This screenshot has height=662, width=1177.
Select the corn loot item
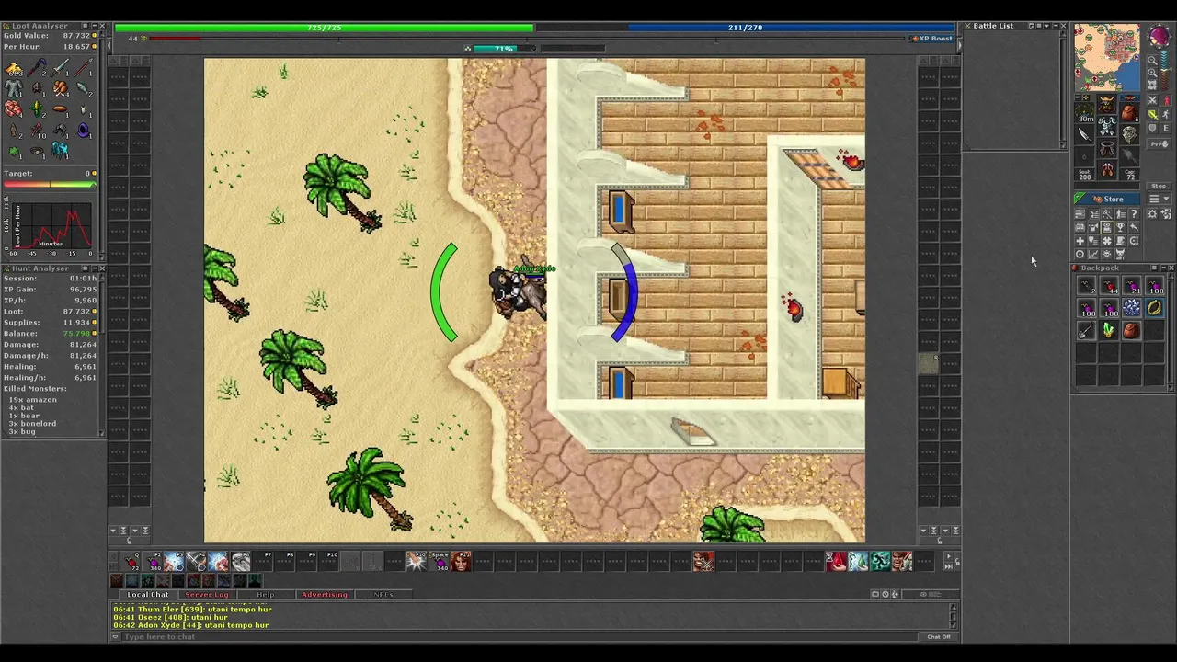tap(38, 108)
